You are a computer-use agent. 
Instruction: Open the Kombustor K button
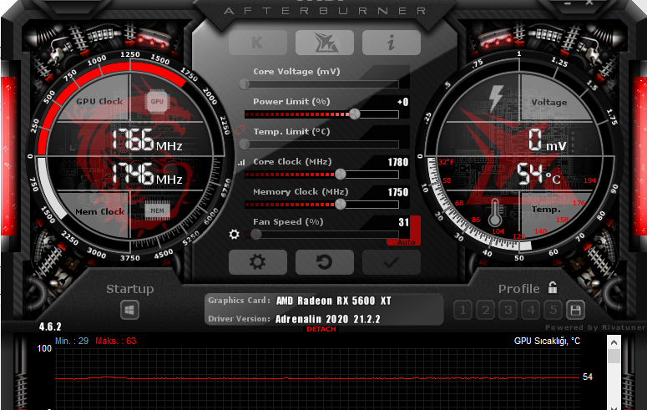coord(258,42)
